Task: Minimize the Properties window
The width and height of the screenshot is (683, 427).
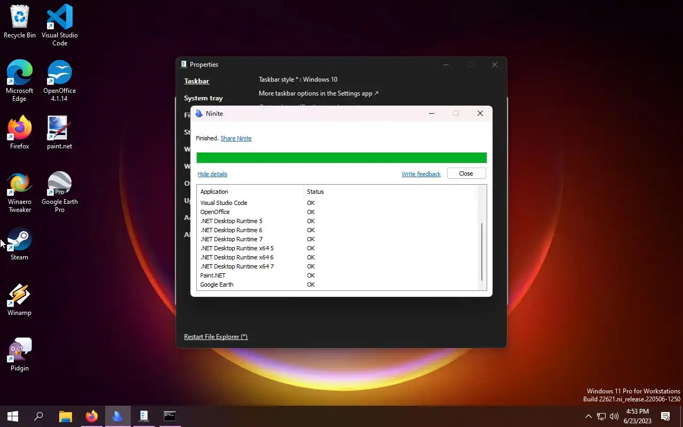Action: pos(447,65)
